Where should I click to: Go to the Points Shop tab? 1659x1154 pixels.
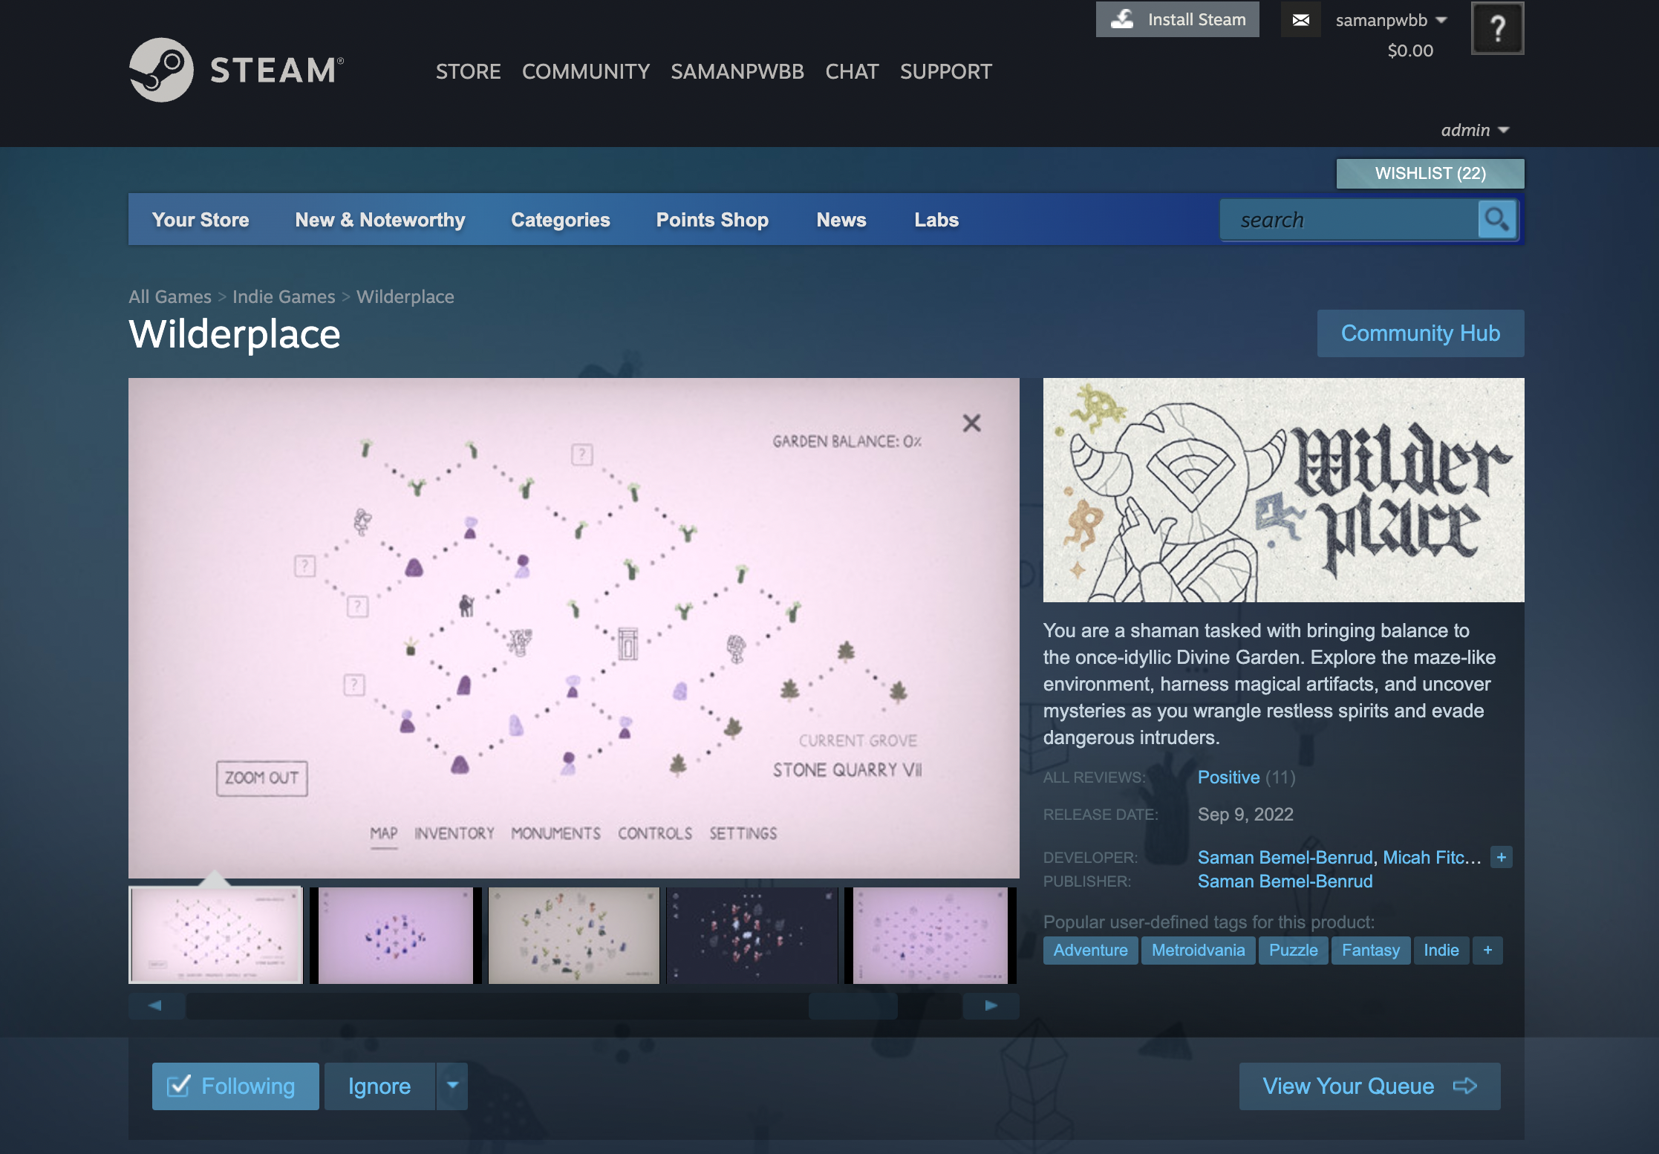711,220
